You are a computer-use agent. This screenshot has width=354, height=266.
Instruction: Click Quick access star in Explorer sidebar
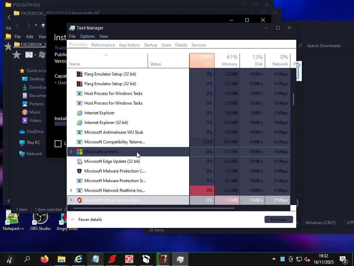22,71
